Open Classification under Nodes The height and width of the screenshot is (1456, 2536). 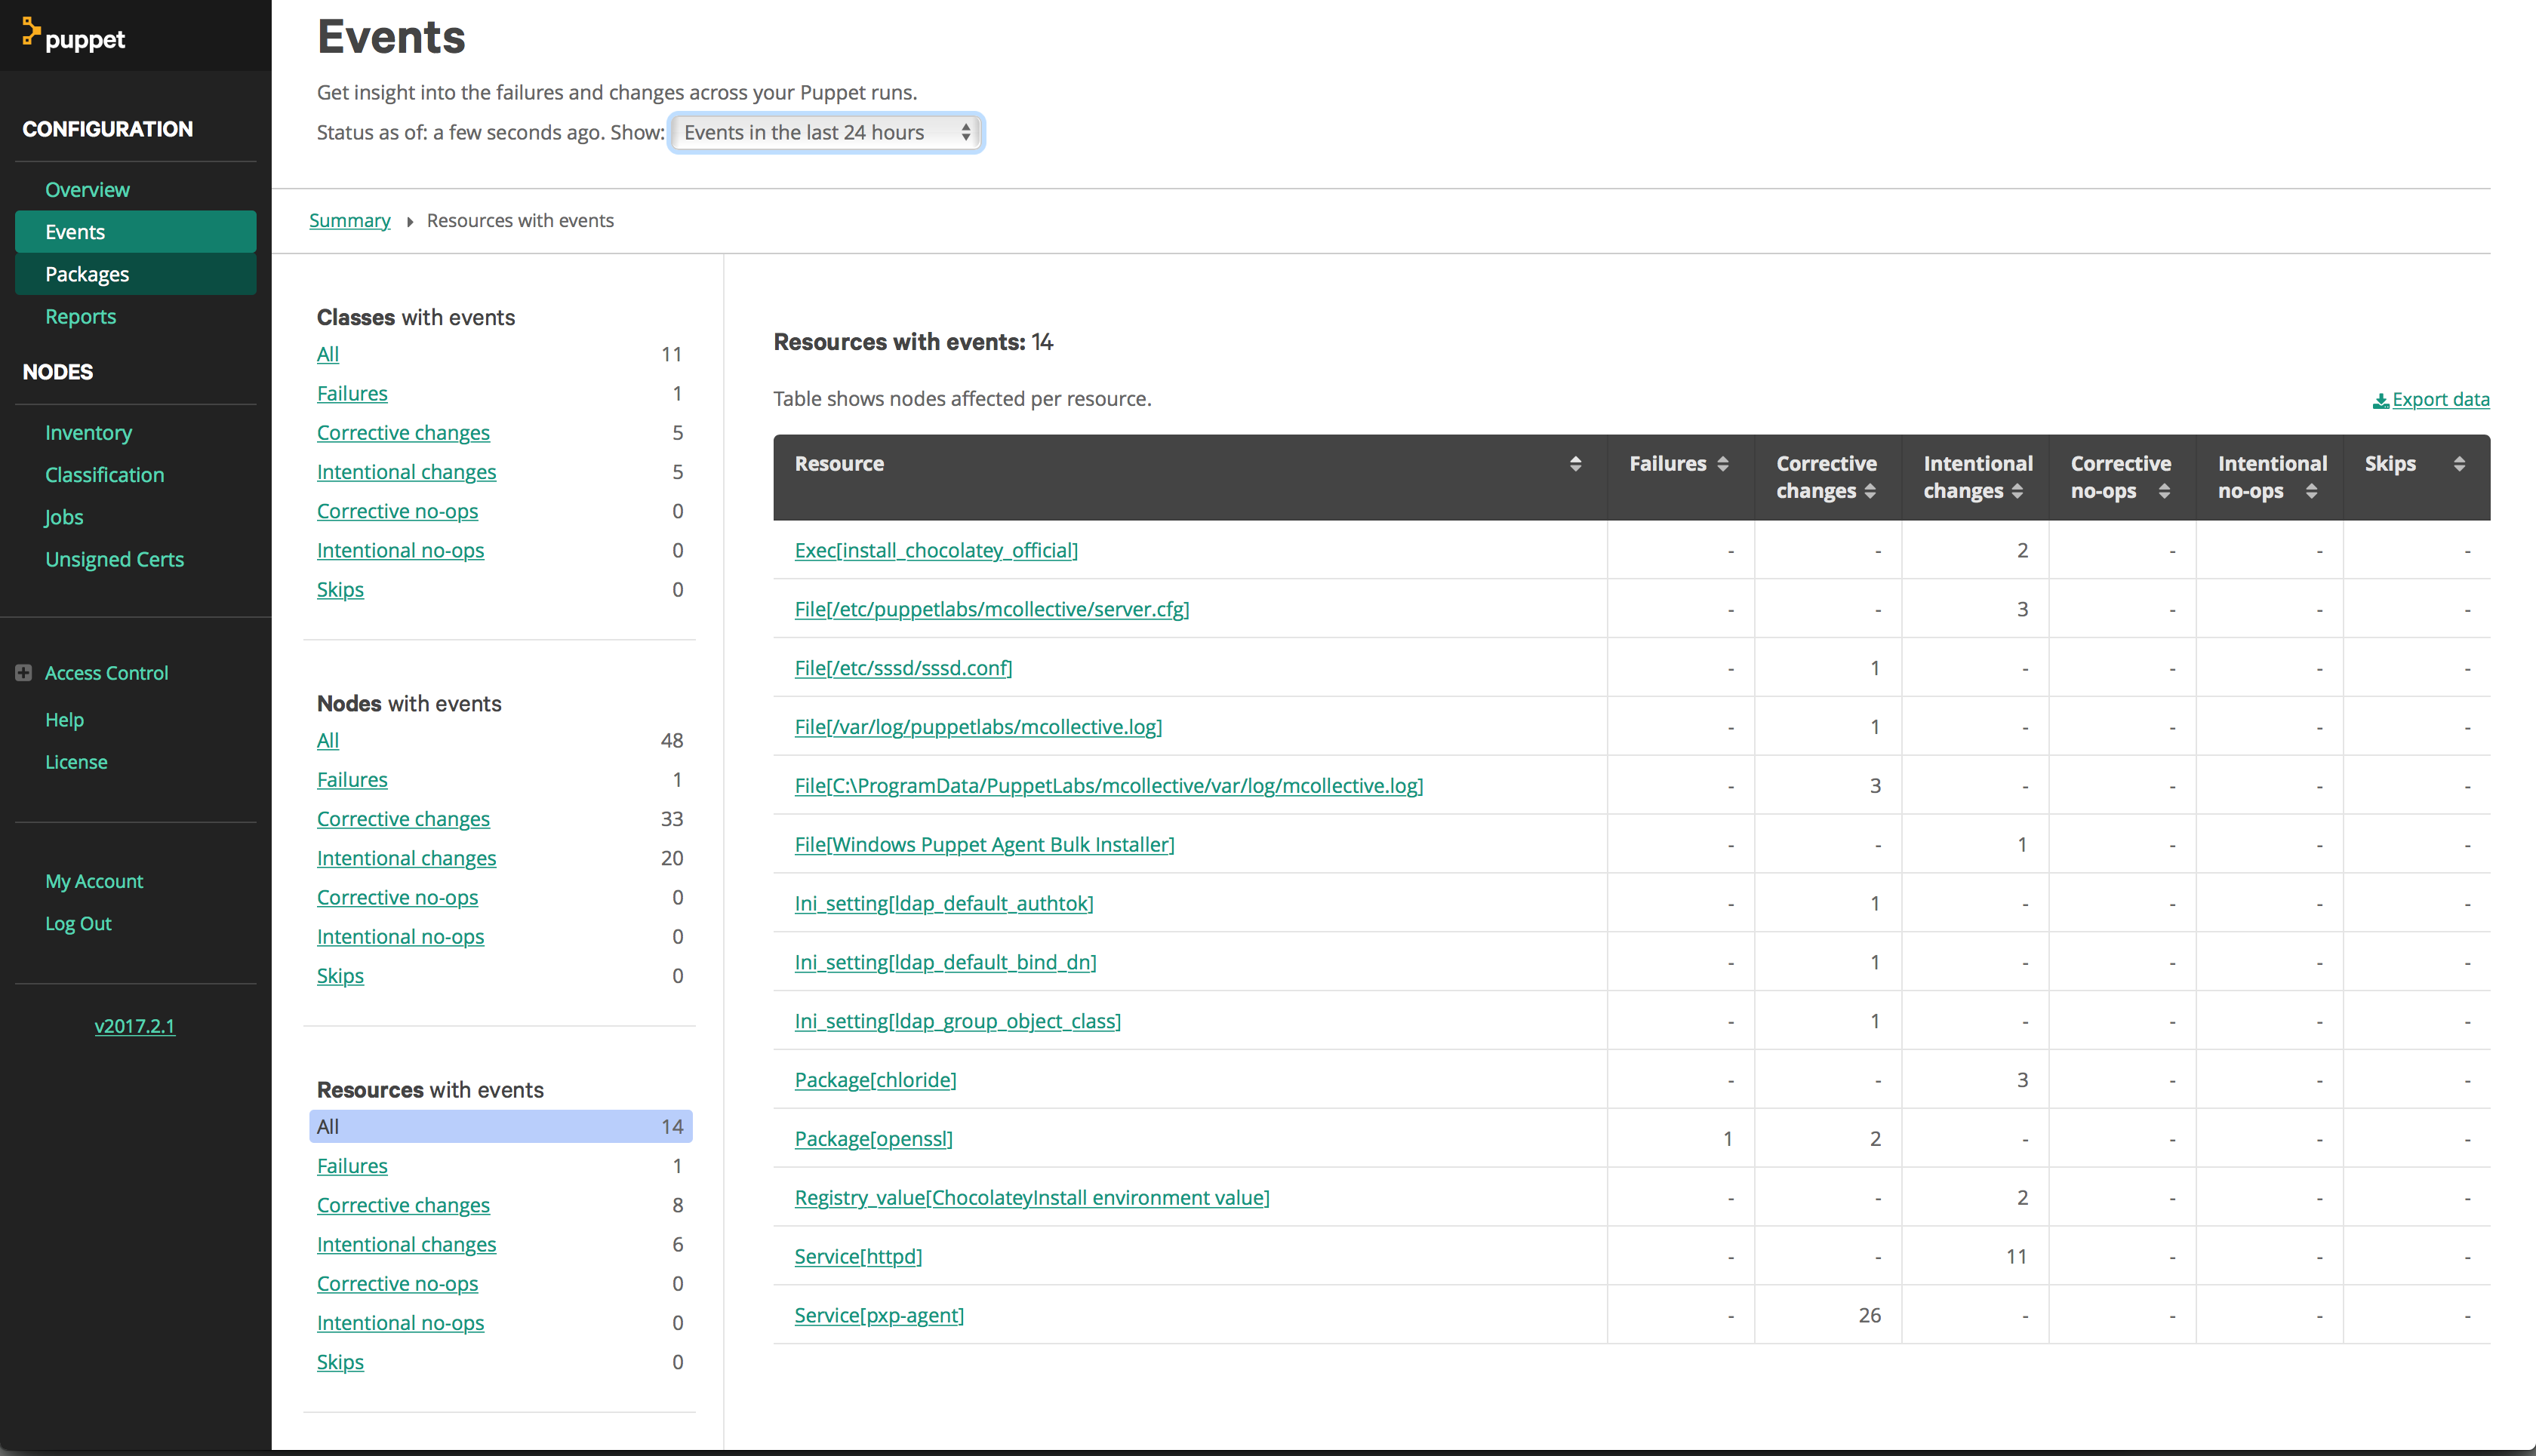pyautogui.click(x=104, y=475)
